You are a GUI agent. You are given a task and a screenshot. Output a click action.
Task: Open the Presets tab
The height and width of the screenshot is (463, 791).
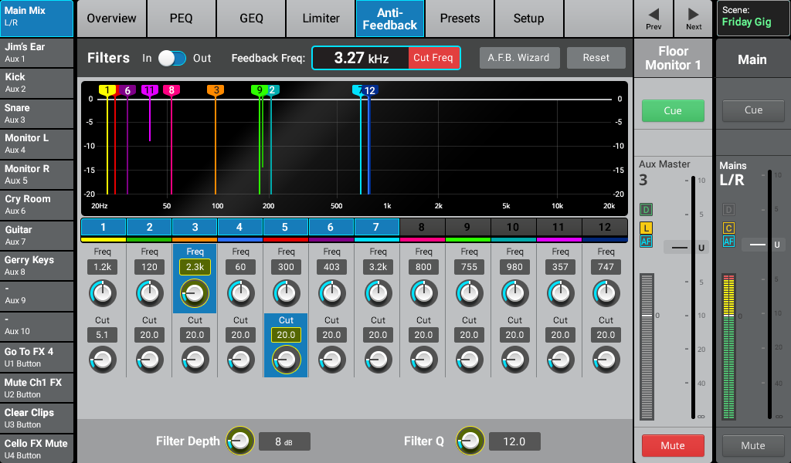[x=460, y=19]
